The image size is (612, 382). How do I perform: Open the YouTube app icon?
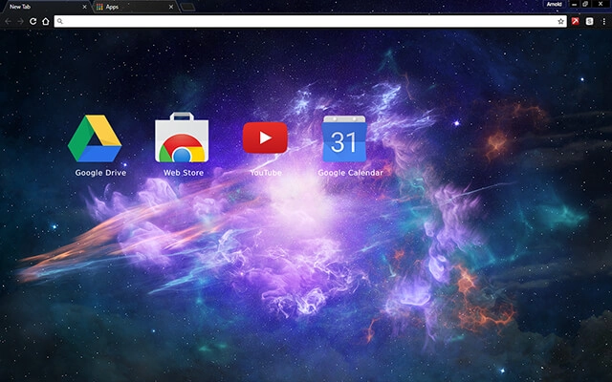[x=265, y=138]
